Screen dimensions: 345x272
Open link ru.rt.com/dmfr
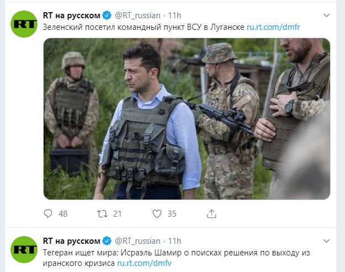[273, 27]
